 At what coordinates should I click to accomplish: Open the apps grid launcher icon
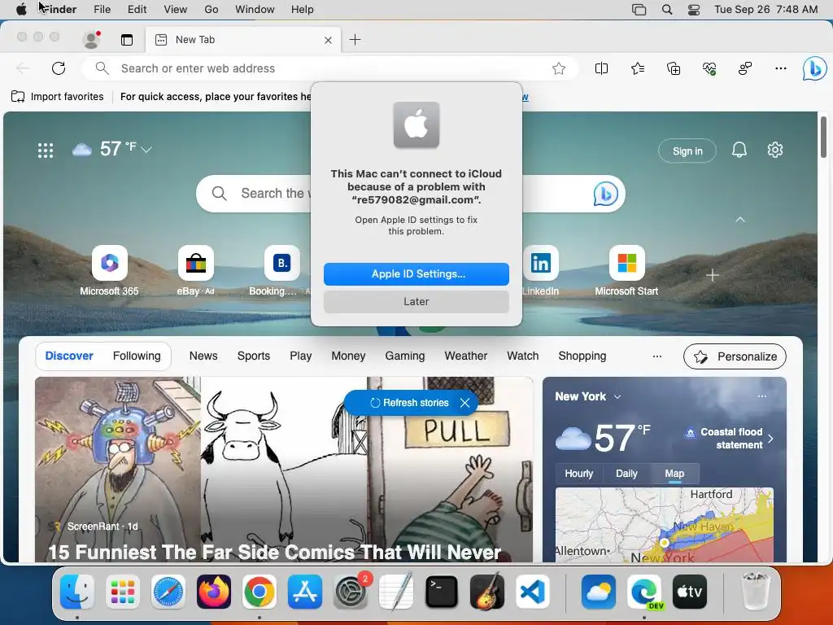pyautogui.click(x=46, y=151)
